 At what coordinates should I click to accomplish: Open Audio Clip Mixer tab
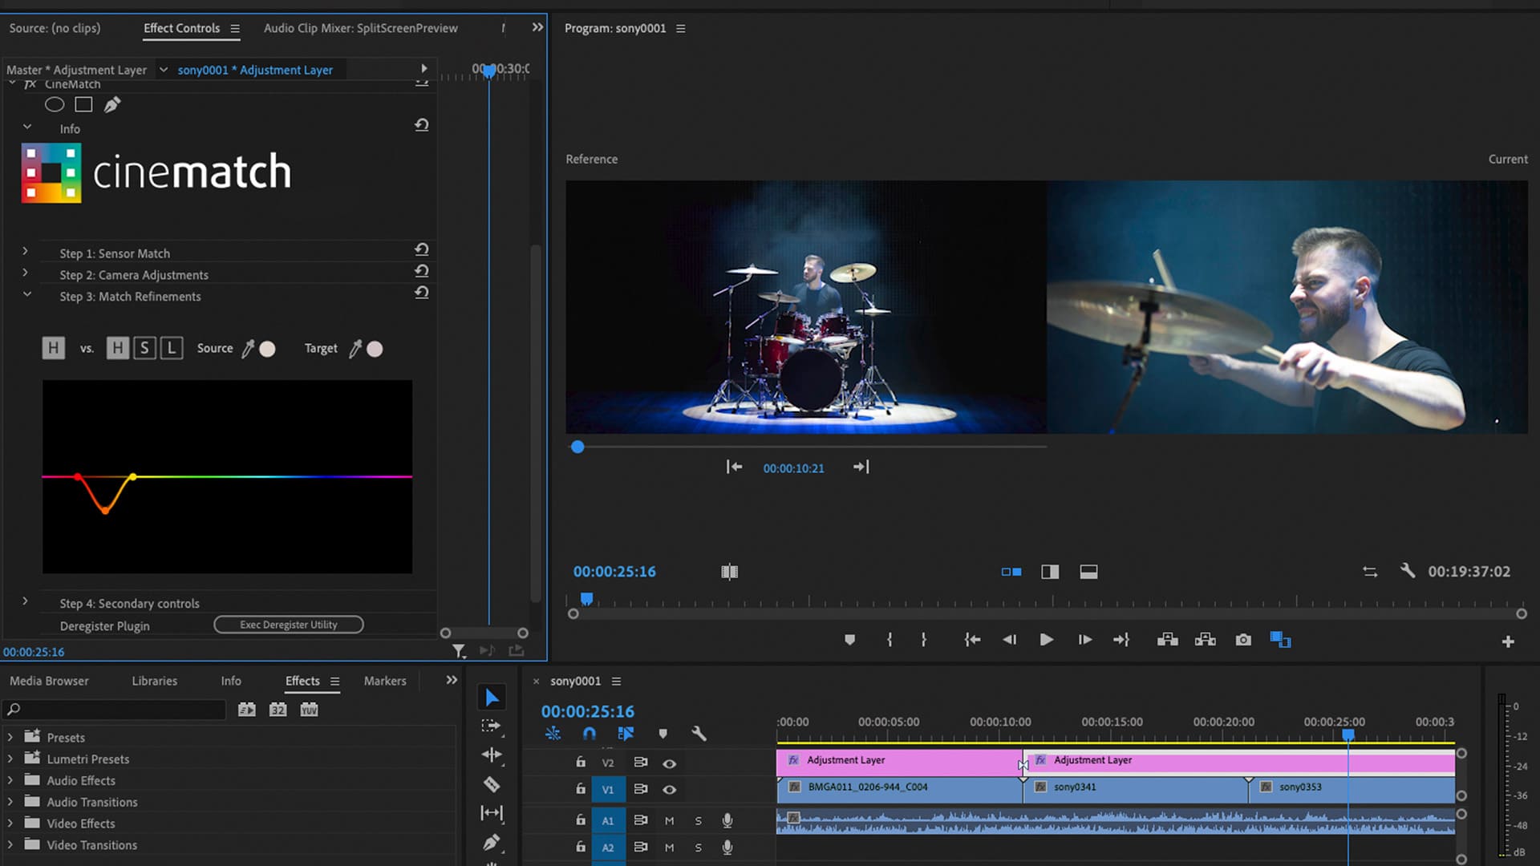pyautogui.click(x=361, y=28)
